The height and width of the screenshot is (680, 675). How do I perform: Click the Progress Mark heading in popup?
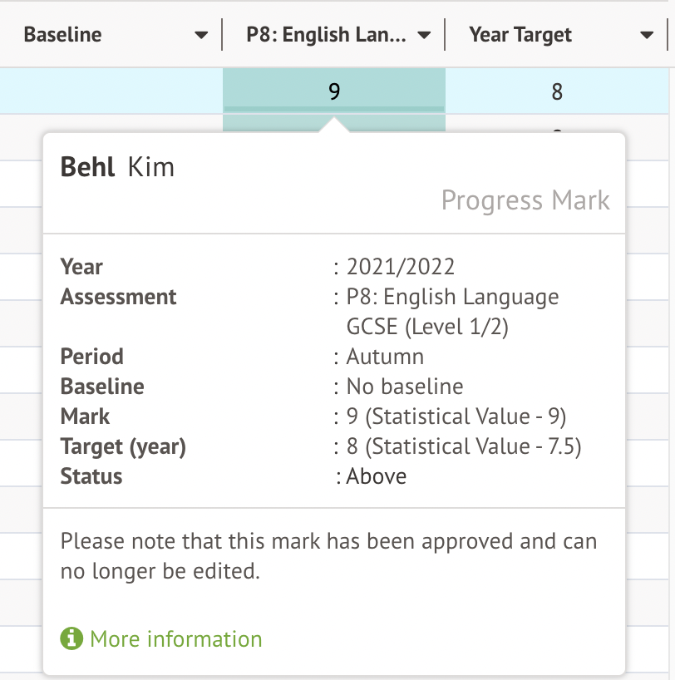(x=525, y=200)
